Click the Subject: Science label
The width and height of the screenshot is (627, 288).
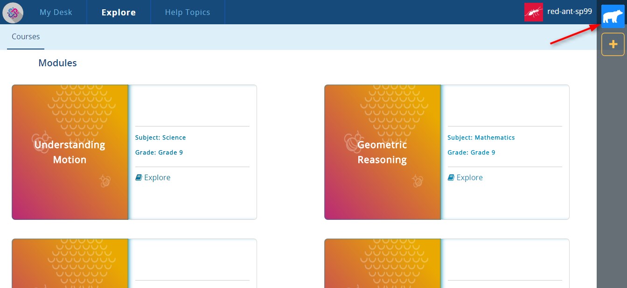pyautogui.click(x=160, y=138)
